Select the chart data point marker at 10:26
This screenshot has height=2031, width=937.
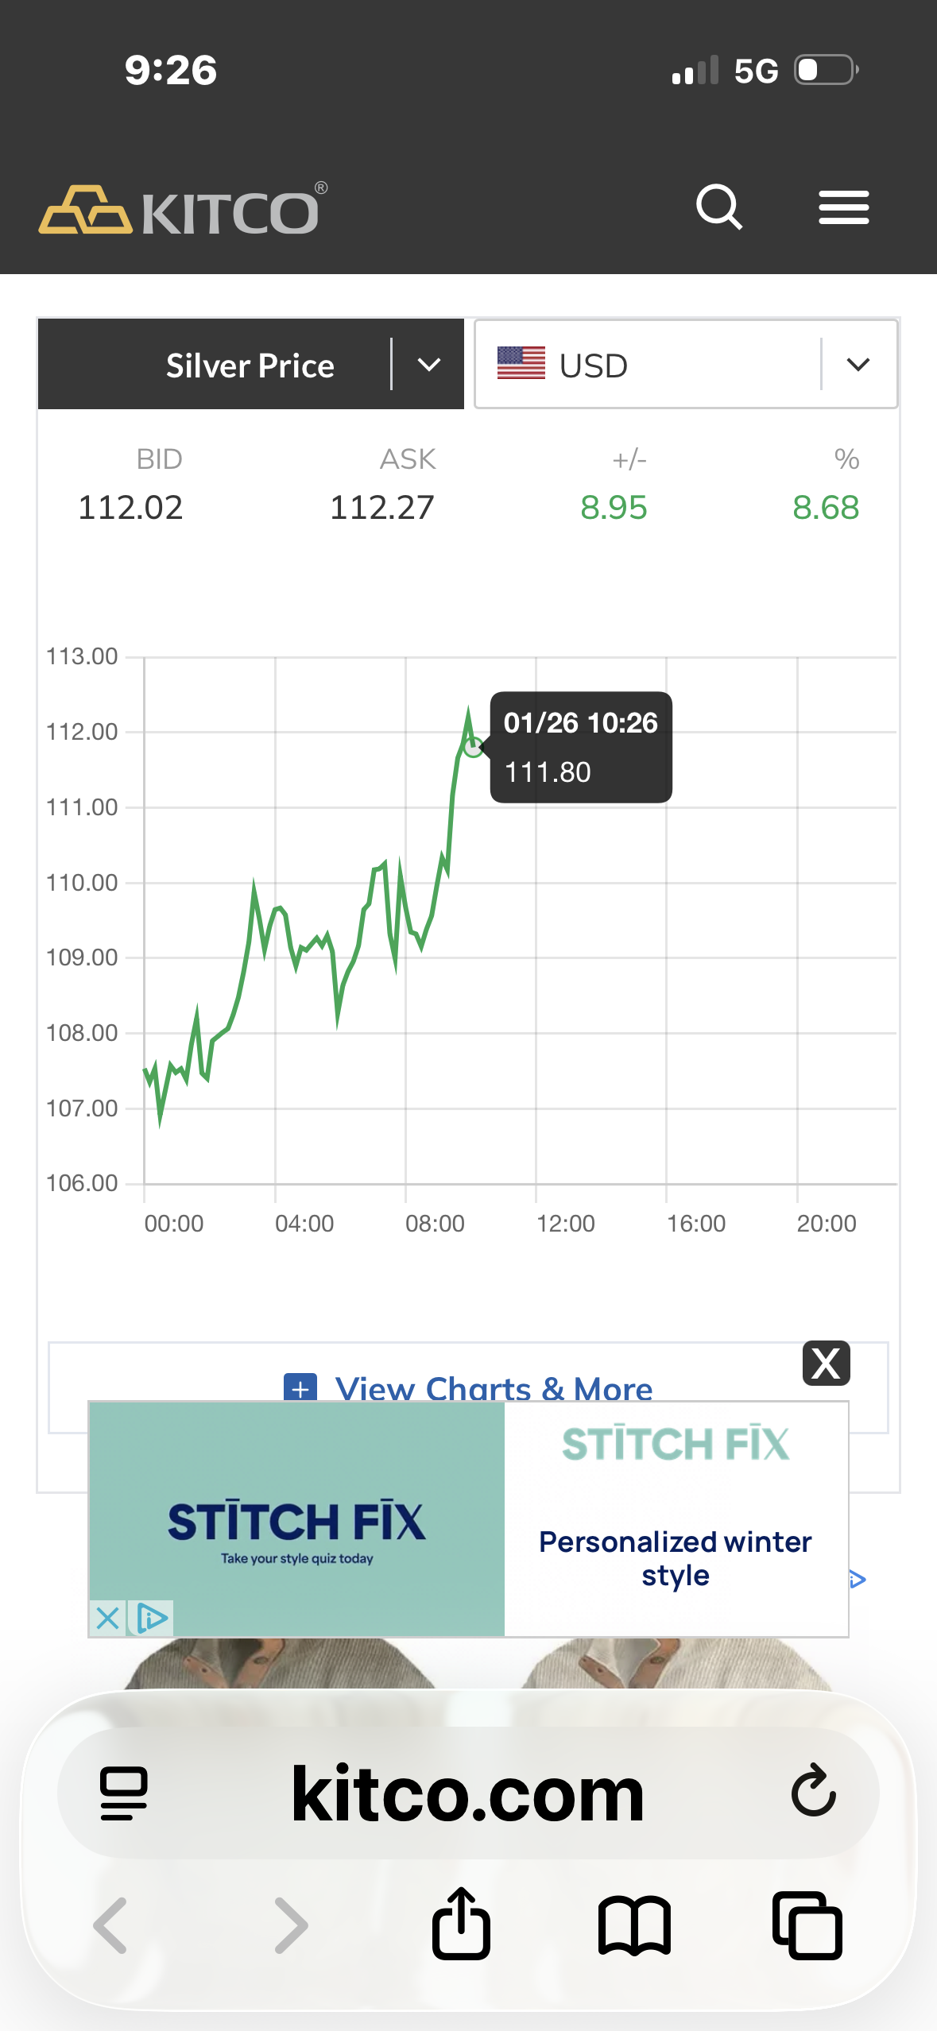pyautogui.click(x=474, y=747)
